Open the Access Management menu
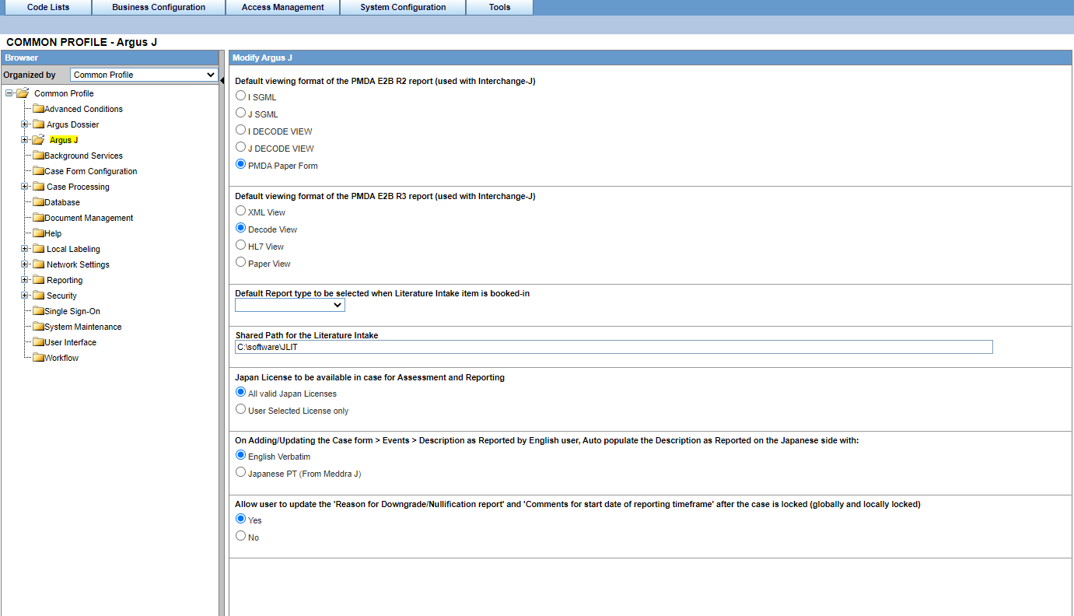The height and width of the screenshot is (616, 1074). (x=283, y=7)
